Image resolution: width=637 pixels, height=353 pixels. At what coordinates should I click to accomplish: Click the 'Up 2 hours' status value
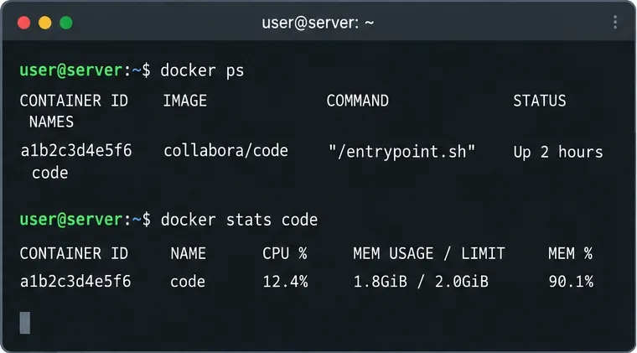point(558,153)
